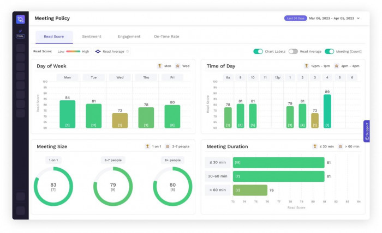Image resolution: width=382 pixels, height=233 pixels.
Task: Click the trophy icon next to 12pm - 1pm
Action: tap(307, 66)
